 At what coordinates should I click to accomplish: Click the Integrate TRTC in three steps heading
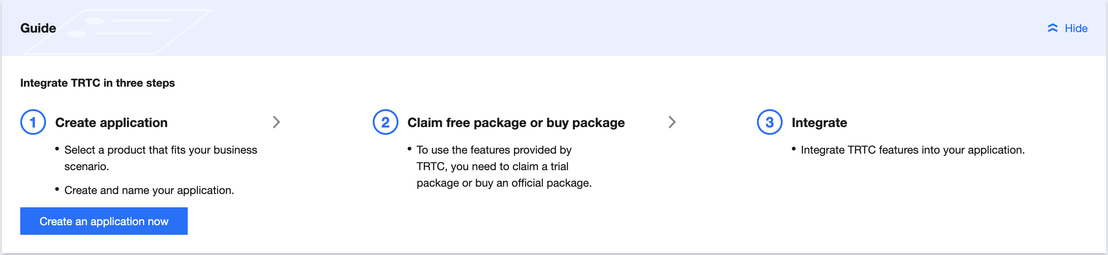tap(98, 83)
